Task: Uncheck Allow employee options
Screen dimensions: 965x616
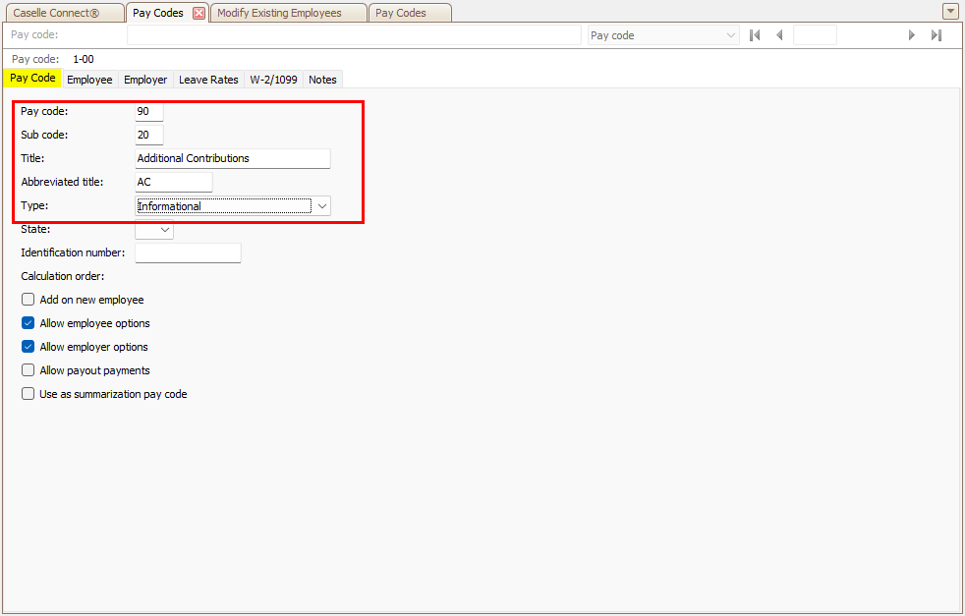Action: click(x=28, y=323)
